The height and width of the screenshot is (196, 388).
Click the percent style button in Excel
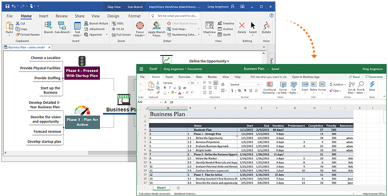pyautogui.click(x=239, y=91)
